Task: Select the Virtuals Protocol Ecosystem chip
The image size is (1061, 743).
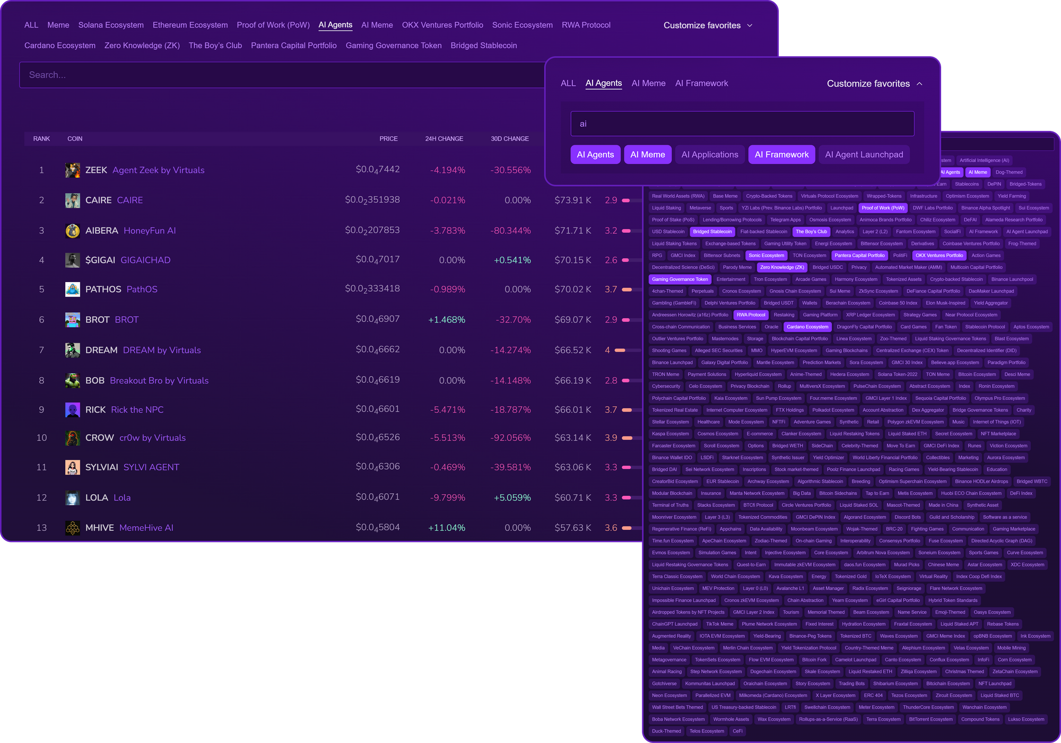Action: 829,196
